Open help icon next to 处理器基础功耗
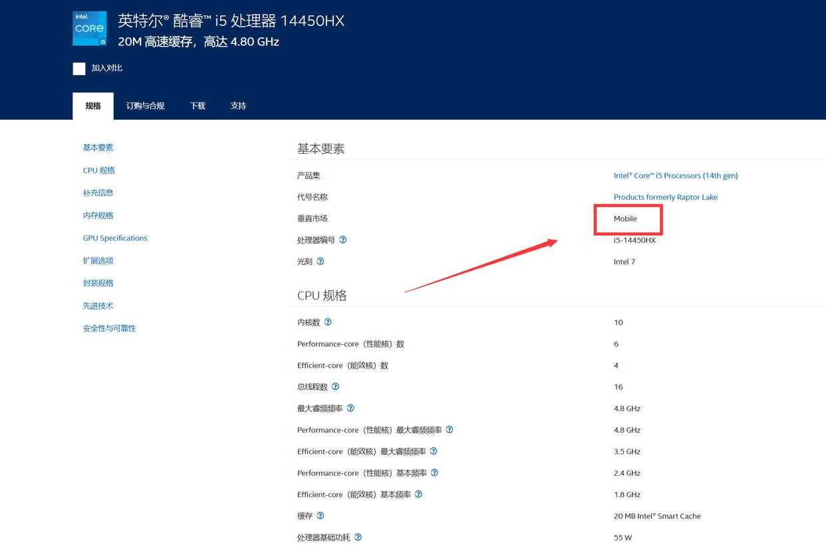 [x=358, y=537]
